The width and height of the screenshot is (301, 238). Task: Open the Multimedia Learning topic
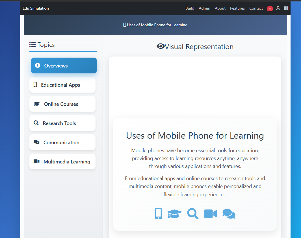[x=62, y=161]
